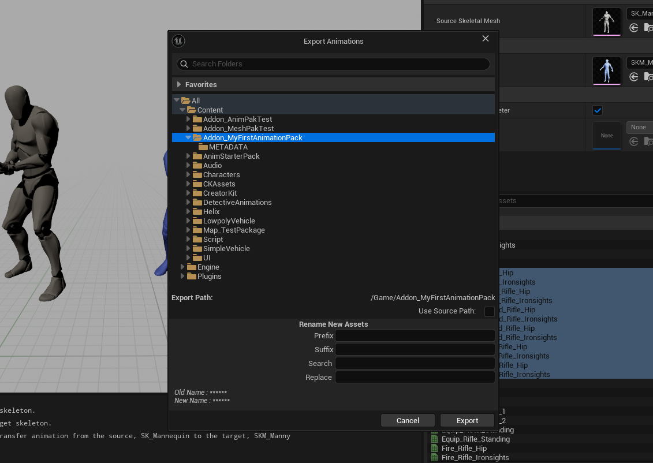The image size is (653, 463).
Task: Click the METADATA folder icon
Action: coord(203,147)
